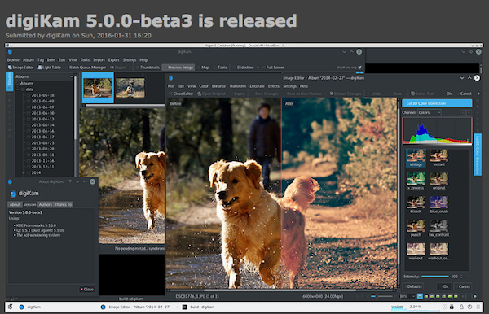The image size is (489, 314).
Task: Select the Albums vertical sidebar tab
Action: pos(9,81)
